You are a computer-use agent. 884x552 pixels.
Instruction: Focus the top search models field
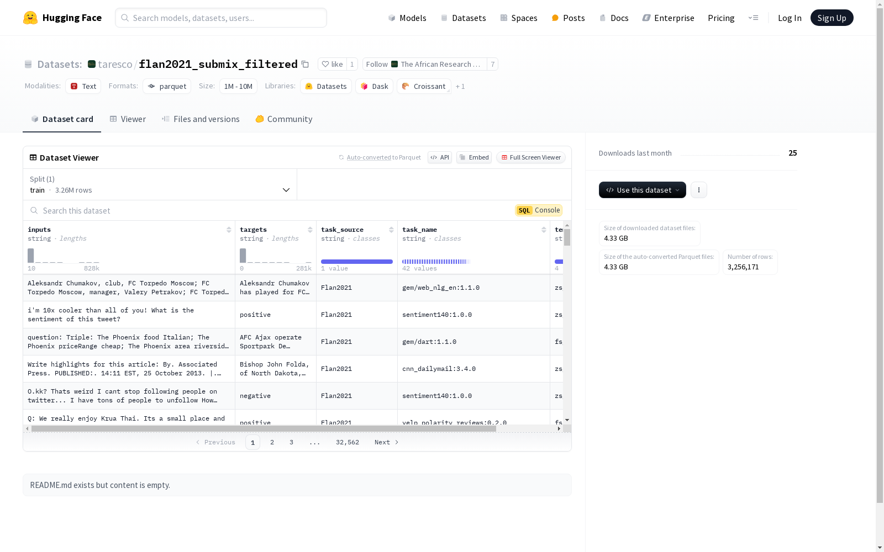221,18
